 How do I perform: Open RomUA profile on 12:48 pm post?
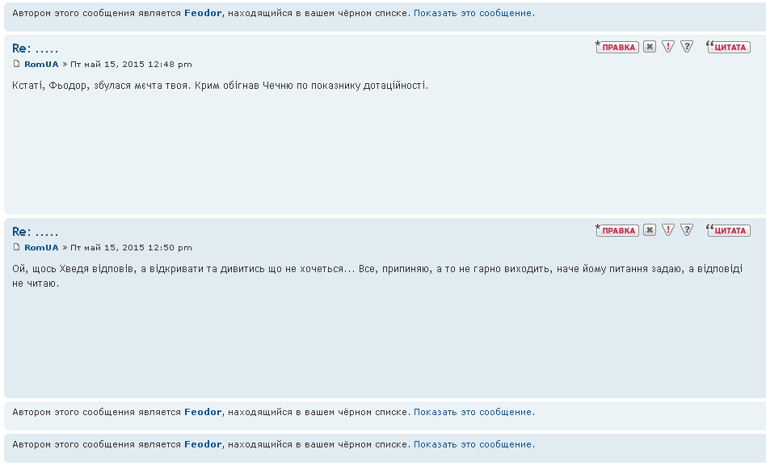(41, 64)
